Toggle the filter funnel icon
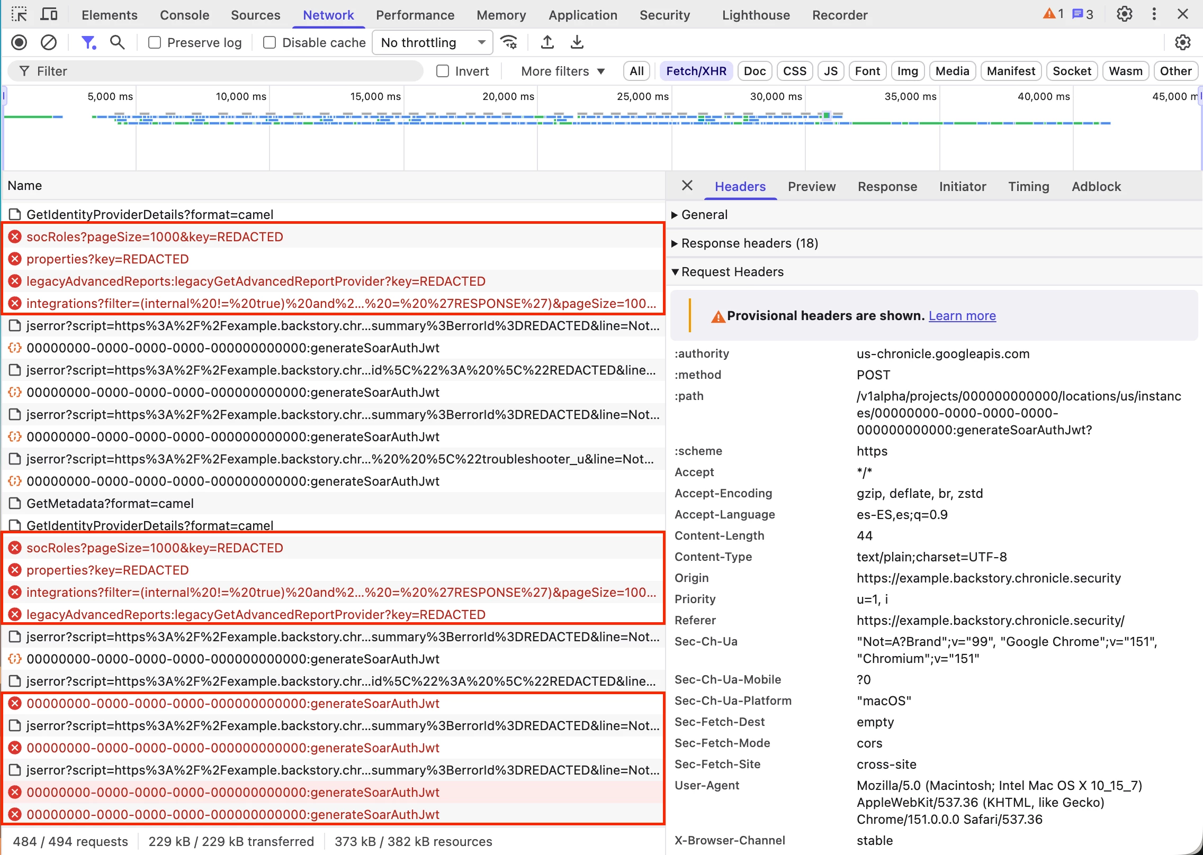1203x855 pixels. [88, 42]
